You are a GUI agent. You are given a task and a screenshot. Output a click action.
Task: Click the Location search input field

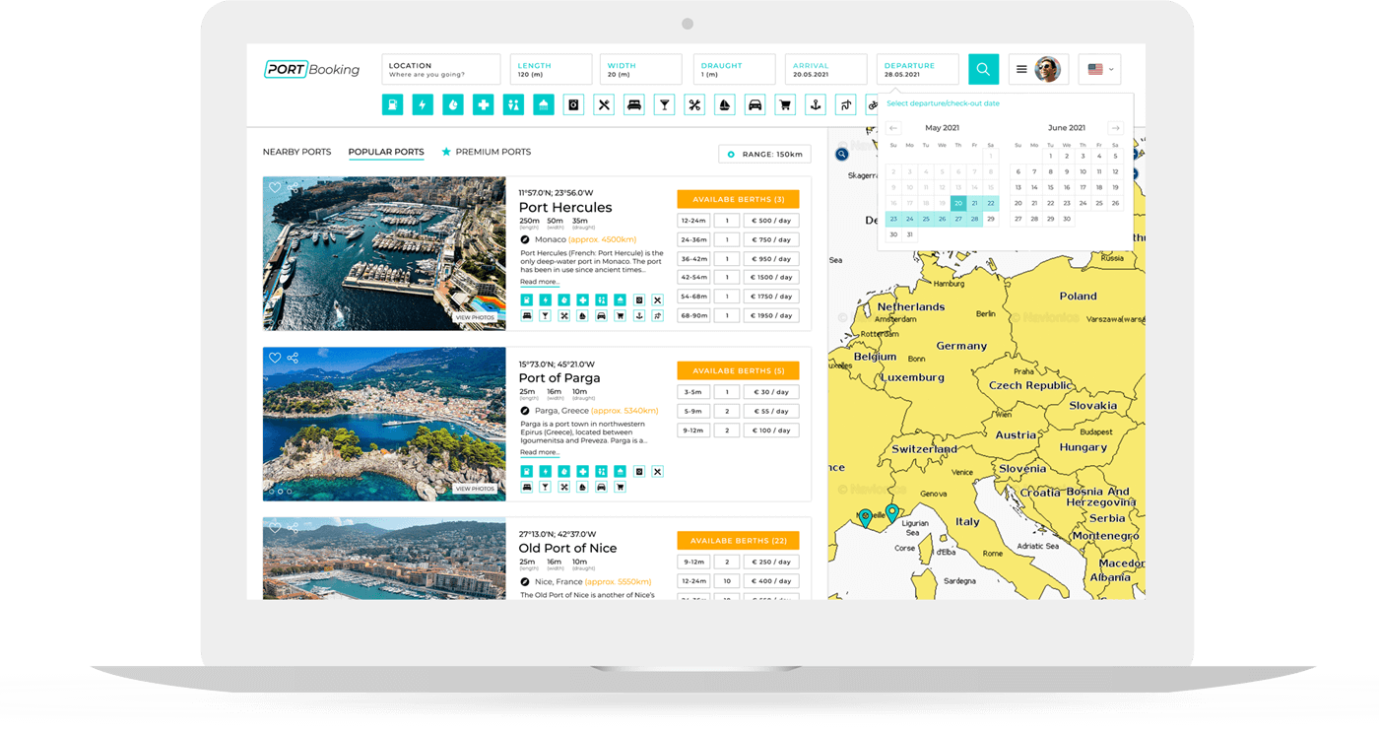click(x=441, y=69)
